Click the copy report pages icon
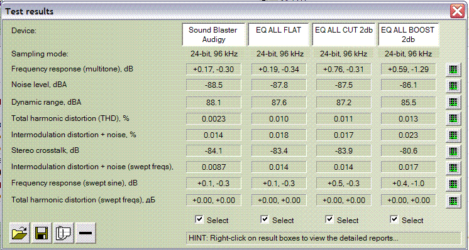 (63, 232)
